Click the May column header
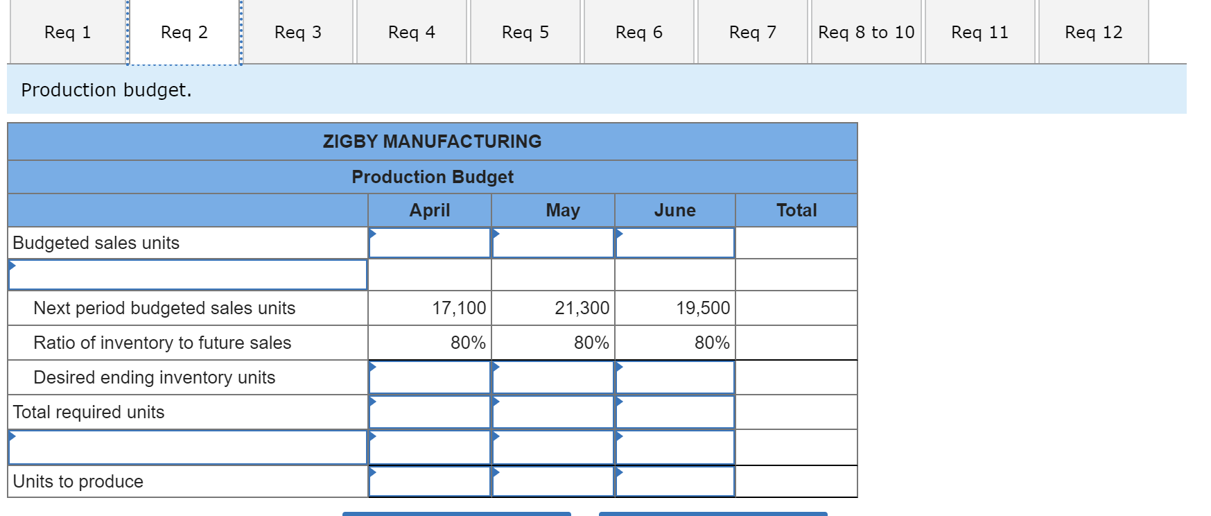 [x=563, y=210]
